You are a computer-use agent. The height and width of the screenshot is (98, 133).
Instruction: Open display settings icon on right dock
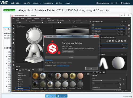[x=129, y=25]
